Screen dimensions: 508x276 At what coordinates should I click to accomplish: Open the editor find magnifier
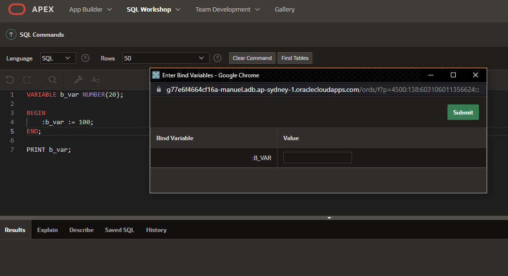click(52, 79)
